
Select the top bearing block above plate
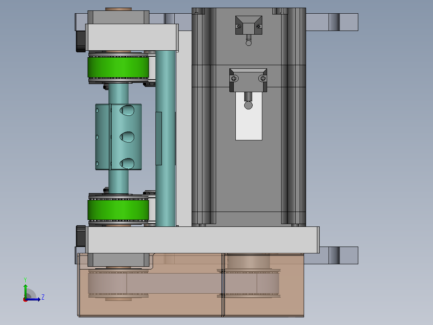click(118, 17)
